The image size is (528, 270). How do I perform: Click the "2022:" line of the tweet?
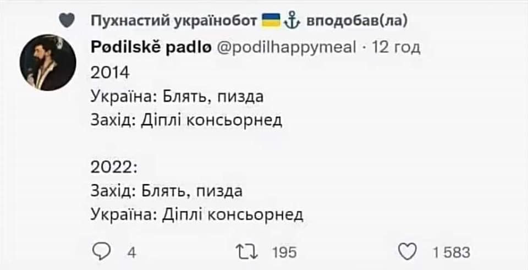[x=113, y=167]
